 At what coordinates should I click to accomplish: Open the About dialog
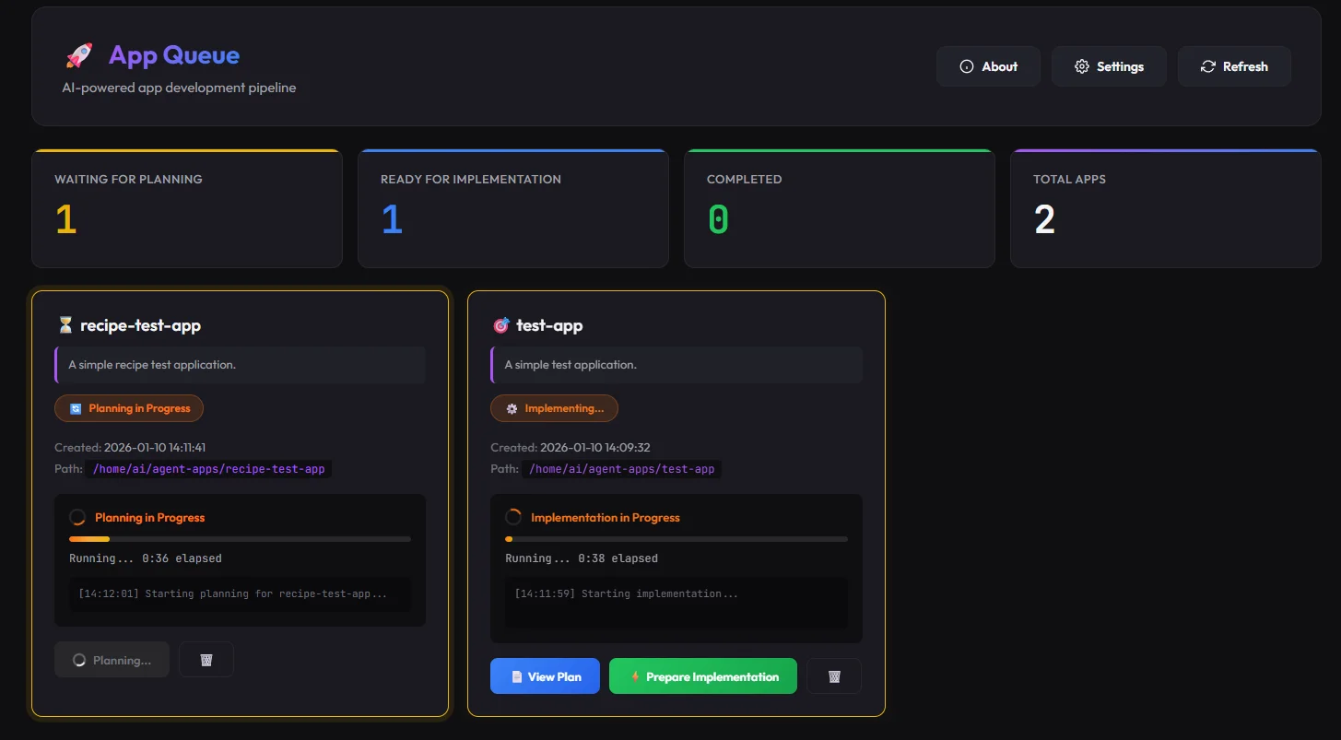click(988, 65)
